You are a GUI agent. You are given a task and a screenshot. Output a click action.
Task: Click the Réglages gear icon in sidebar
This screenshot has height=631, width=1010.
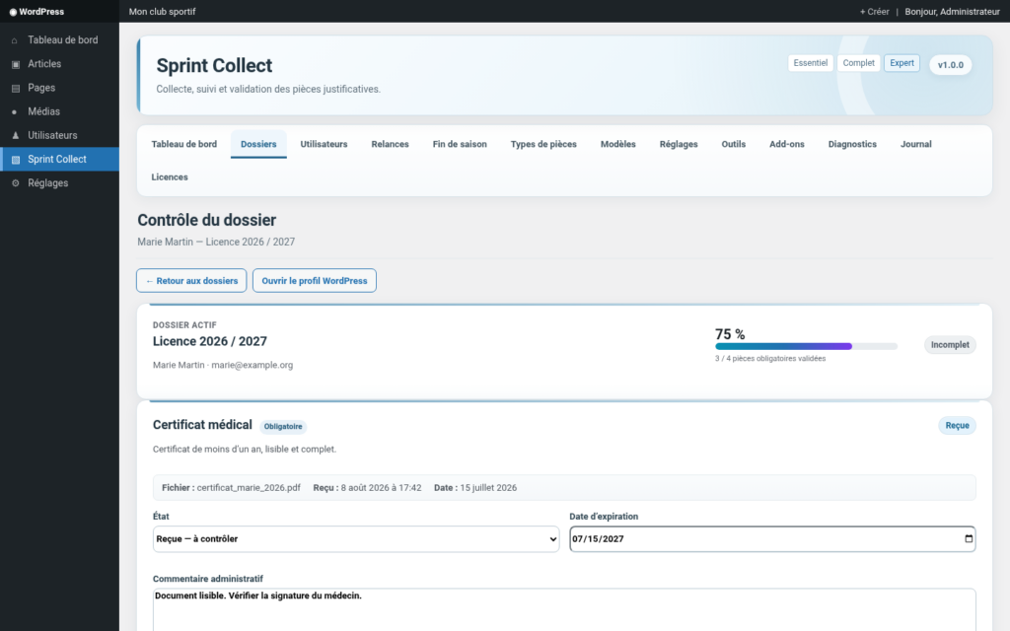[16, 183]
